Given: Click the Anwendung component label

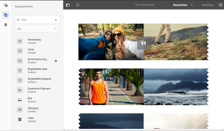Looking at the screenshot, I should [34, 39].
